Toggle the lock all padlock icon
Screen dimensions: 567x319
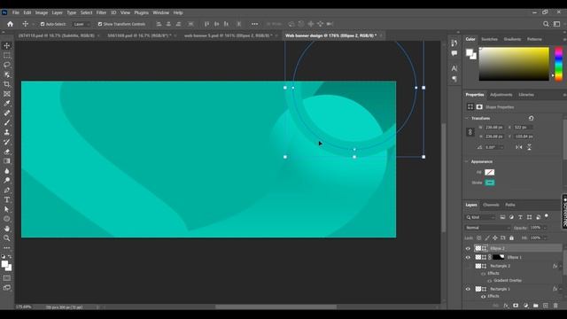pyautogui.click(x=511, y=238)
